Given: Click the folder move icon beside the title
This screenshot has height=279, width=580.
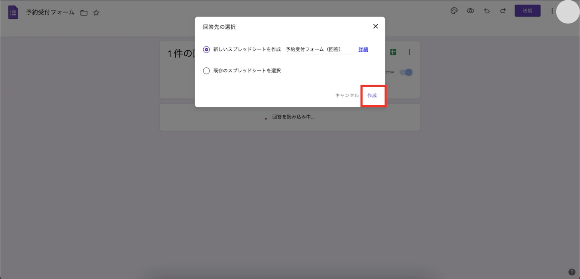Looking at the screenshot, I should [84, 13].
